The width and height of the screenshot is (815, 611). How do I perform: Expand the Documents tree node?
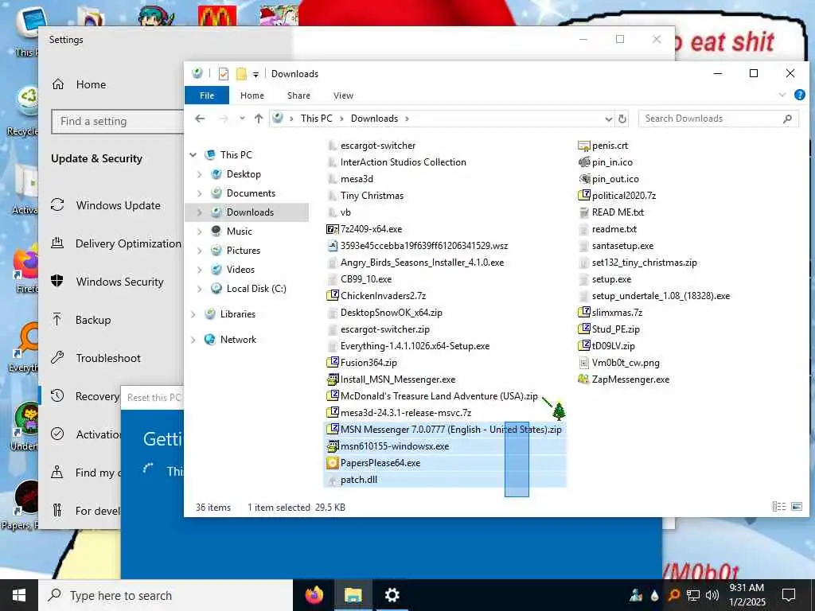coord(200,193)
